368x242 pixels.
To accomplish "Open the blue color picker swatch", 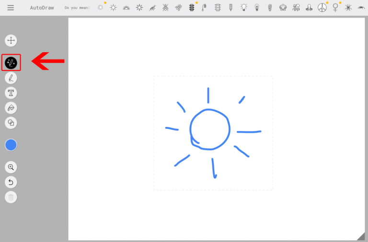I will (11, 145).
